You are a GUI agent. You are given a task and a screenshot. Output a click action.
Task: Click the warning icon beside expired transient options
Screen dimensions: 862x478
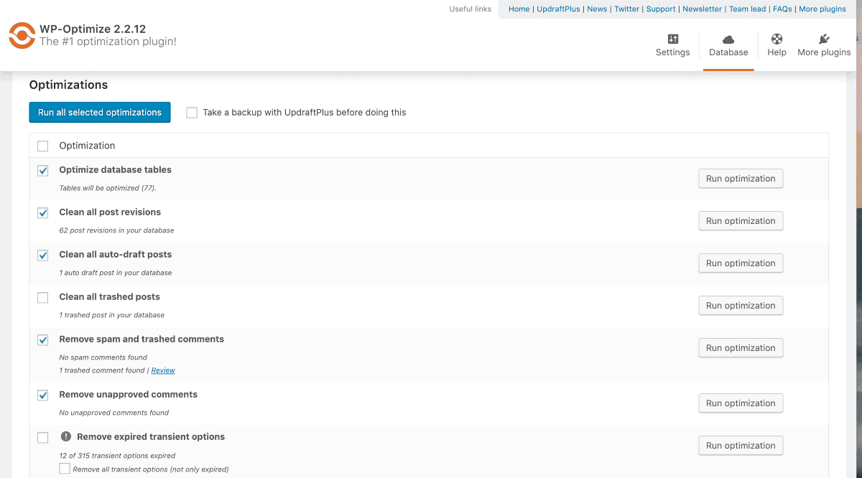pos(65,436)
